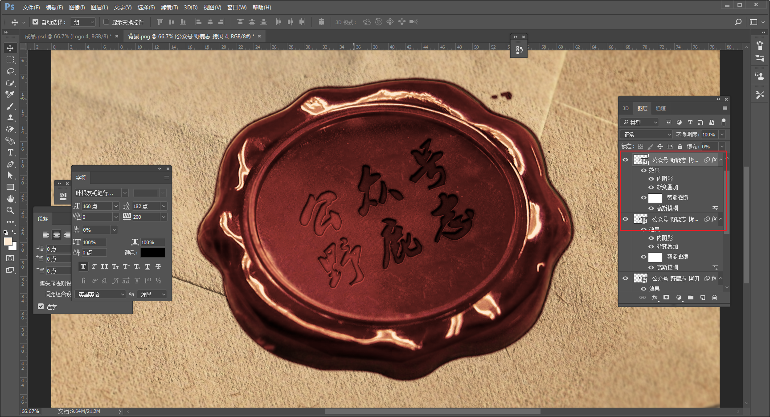This screenshot has width=770, height=417.
Task: Open the fill 填充 dropdown arrow
Action: click(722, 147)
